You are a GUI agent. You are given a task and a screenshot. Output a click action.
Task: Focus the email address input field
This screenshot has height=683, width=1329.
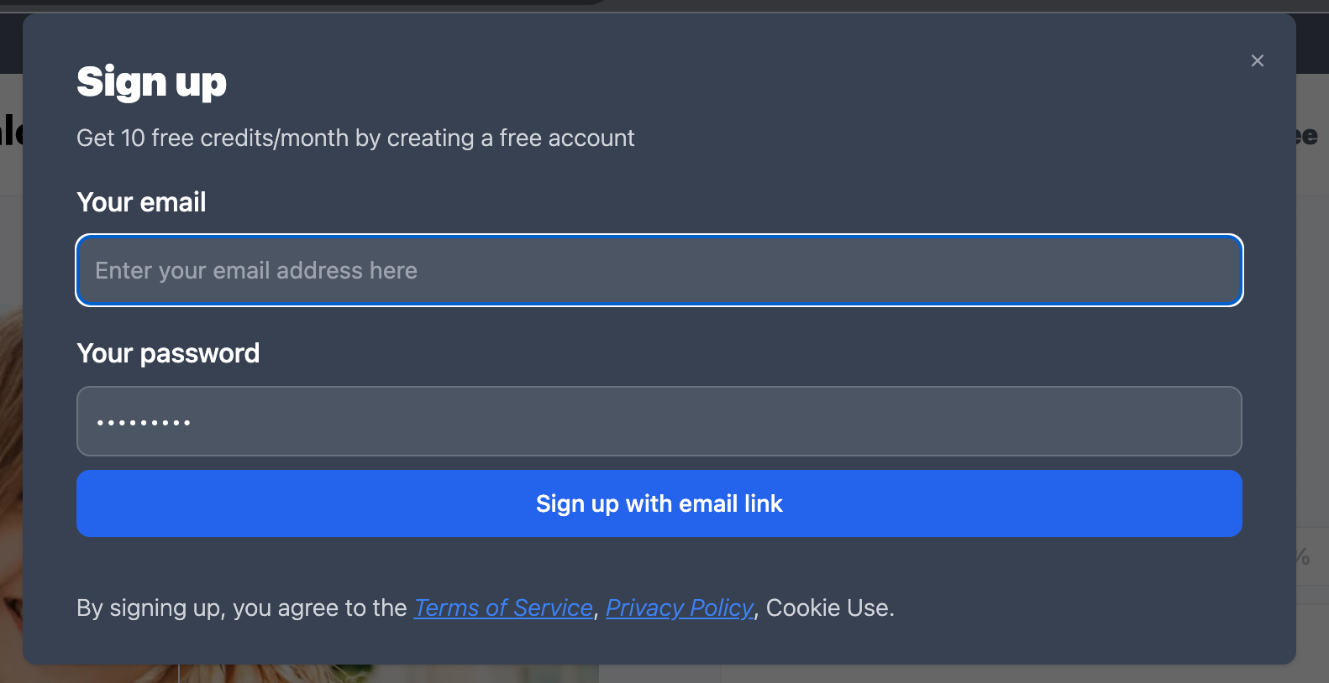pyautogui.click(x=659, y=270)
